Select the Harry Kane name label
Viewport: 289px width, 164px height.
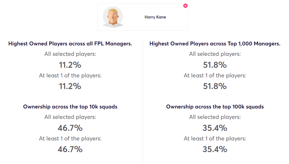coord(155,17)
